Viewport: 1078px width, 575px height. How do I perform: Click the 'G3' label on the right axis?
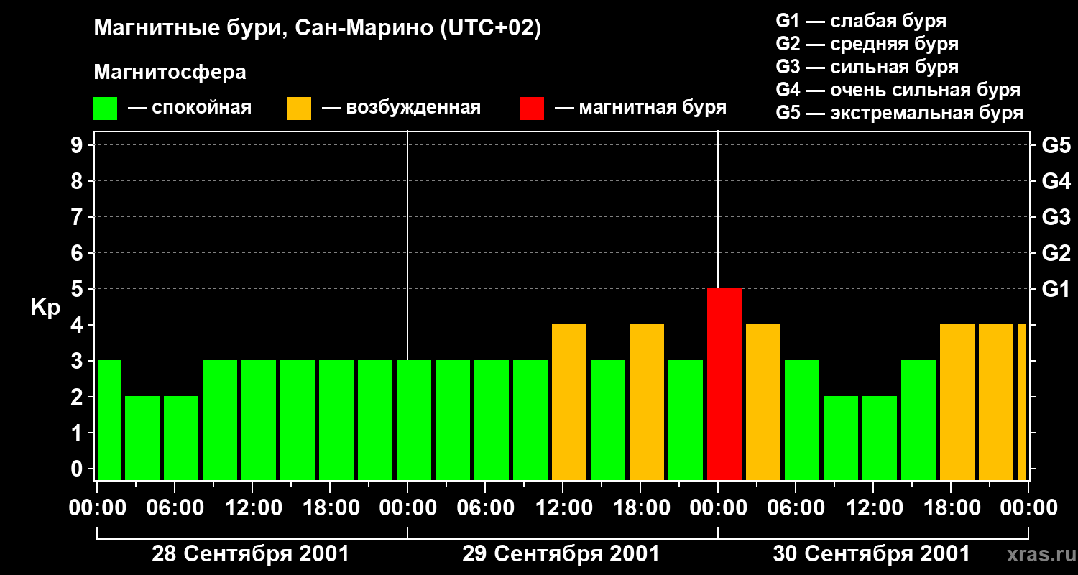[1056, 217]
